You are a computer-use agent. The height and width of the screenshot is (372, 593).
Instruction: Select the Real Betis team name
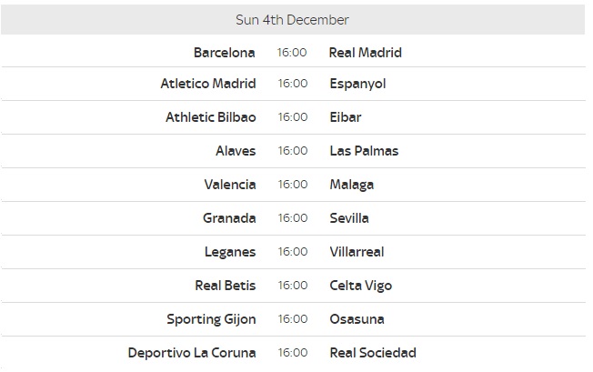(x=226, y=286)
